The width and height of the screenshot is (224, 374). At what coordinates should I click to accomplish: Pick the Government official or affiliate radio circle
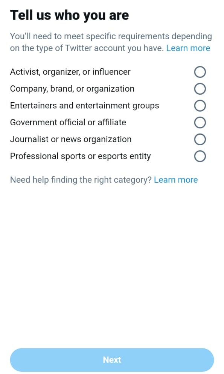coord(200,122)
